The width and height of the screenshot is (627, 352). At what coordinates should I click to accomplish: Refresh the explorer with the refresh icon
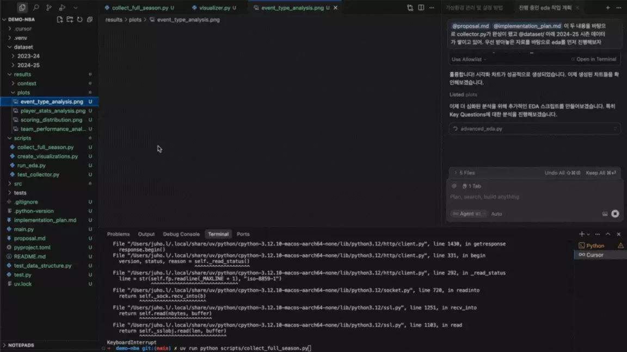pyautogui.click(x=79, y=19)
